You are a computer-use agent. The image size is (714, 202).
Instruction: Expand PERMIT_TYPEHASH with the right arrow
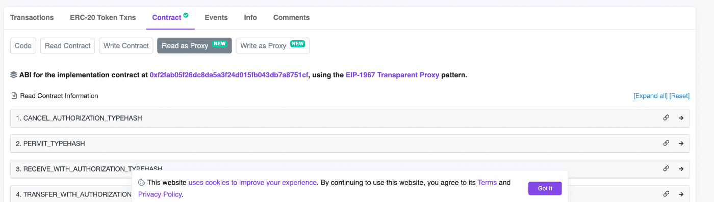(x=681, y=143)
